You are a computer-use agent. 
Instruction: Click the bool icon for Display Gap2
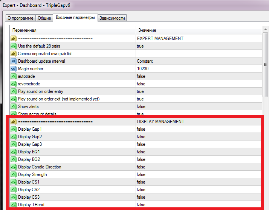point(14,137)
